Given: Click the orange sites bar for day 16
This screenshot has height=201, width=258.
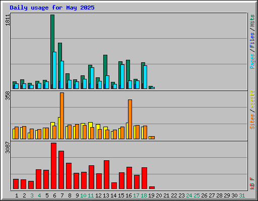Looking at the screenshot, I should point(130,119).
